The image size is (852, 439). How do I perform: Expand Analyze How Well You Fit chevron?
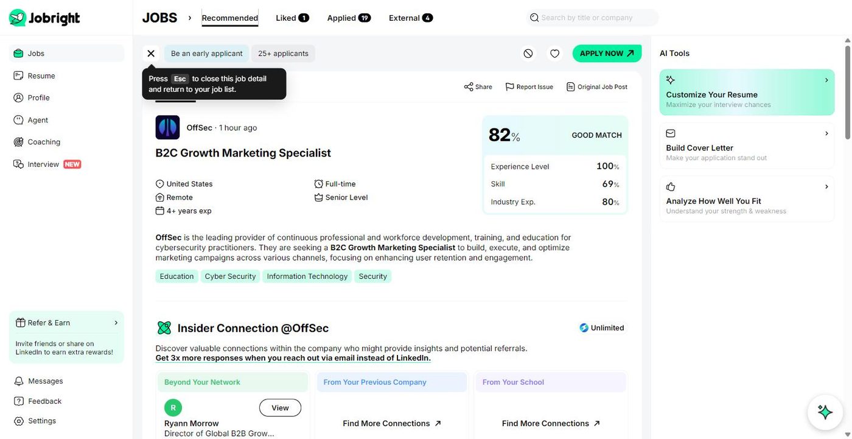pos(826,186)
